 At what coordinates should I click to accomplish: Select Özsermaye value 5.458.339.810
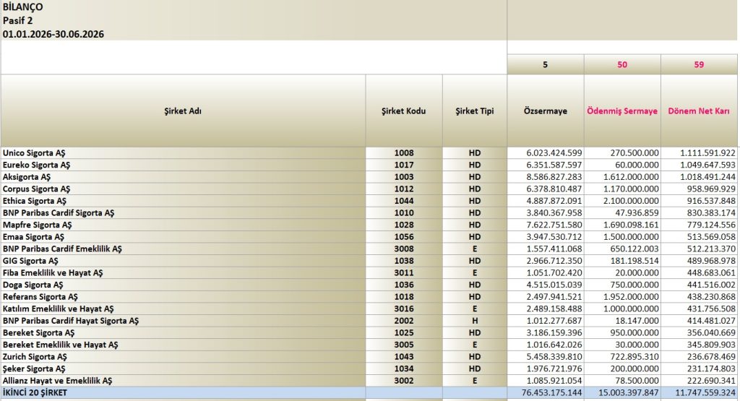[546, 357]
